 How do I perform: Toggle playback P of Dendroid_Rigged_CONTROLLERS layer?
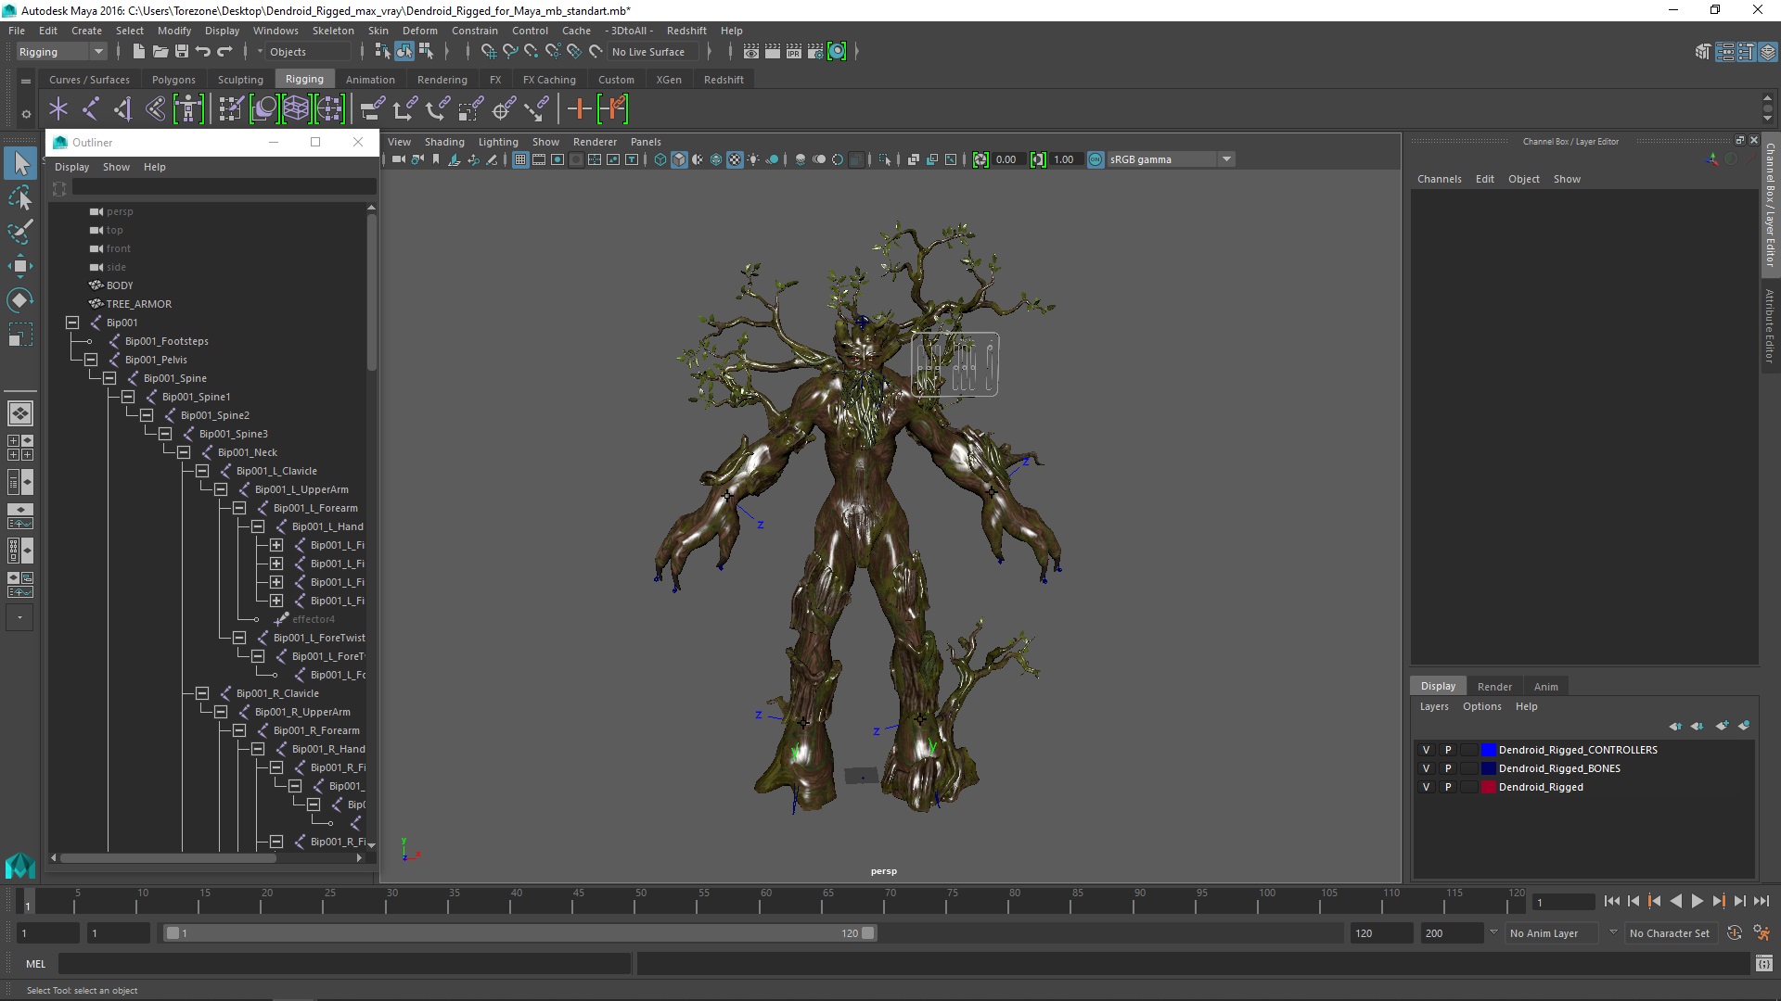pyautogui.click(x=1447, y=750)
